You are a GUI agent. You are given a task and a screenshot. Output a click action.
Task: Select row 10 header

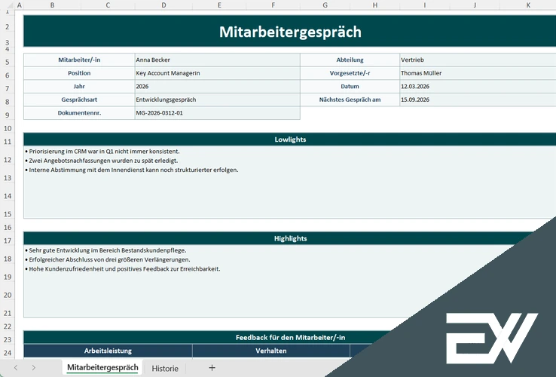8,128
